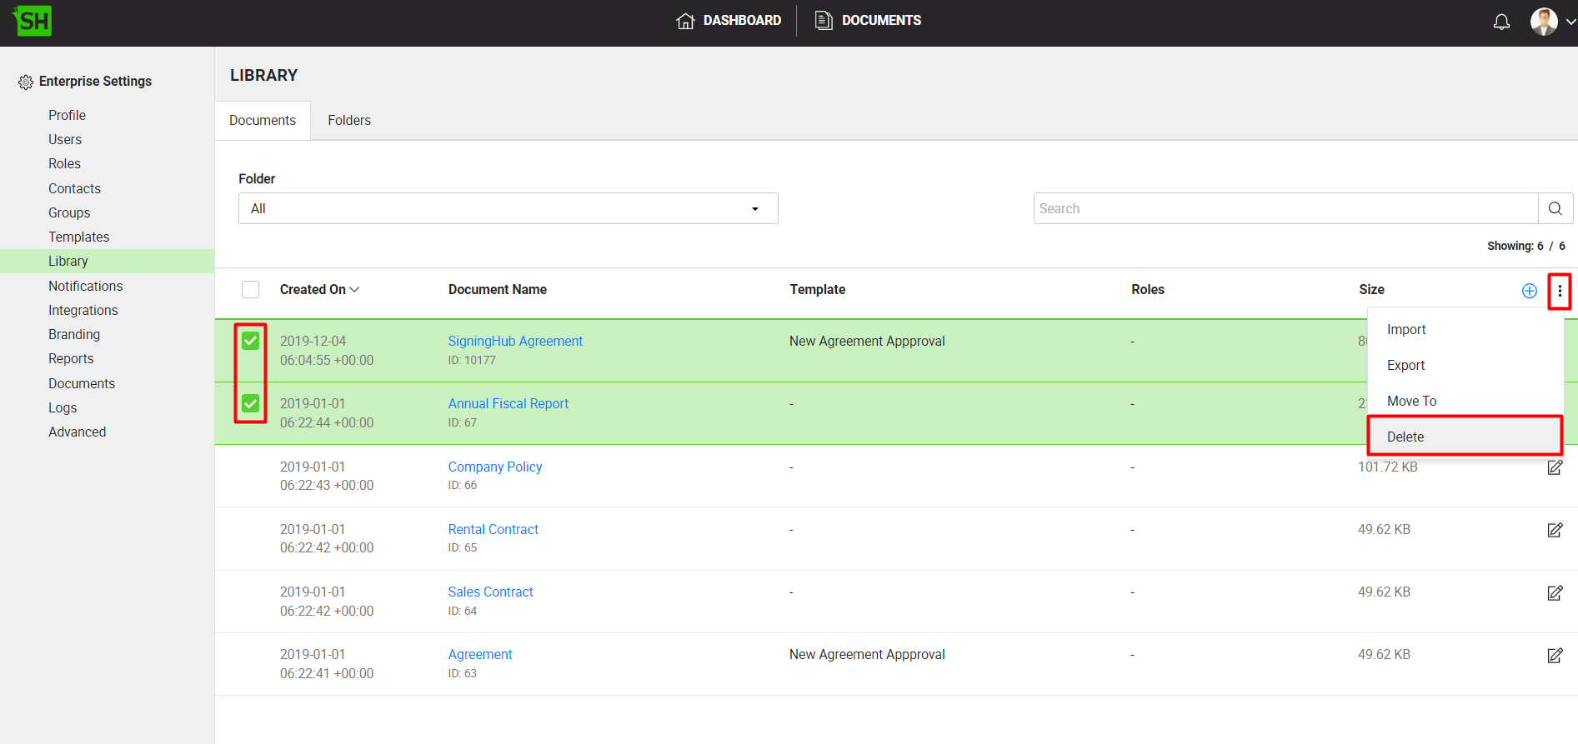Uncheck the SigningHub Agreement checkbox
The height and width of the screenshot is (744, 1578).
[250, 341]
